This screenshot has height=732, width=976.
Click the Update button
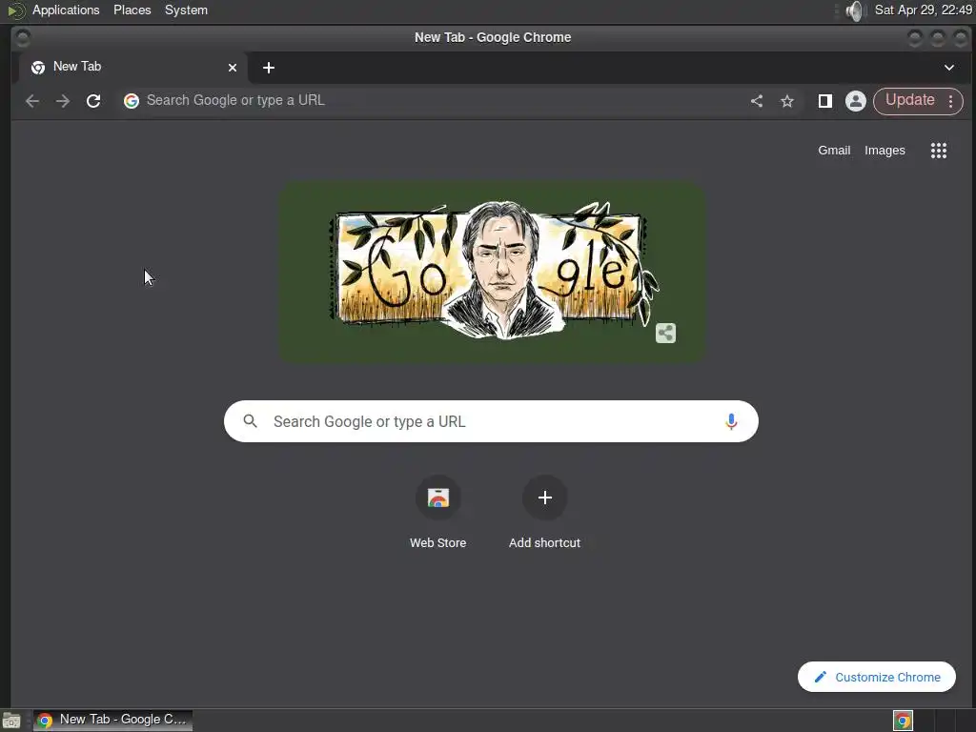coord(909,100)
